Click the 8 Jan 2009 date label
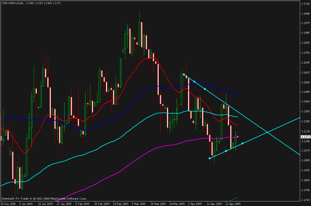311x206 pixels. [x=26, y=204]
